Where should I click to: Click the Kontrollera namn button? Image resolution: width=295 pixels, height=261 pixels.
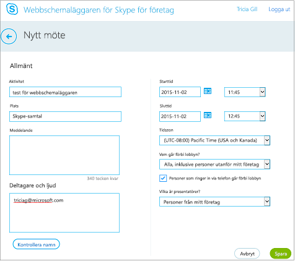click(x=37, y=244)
